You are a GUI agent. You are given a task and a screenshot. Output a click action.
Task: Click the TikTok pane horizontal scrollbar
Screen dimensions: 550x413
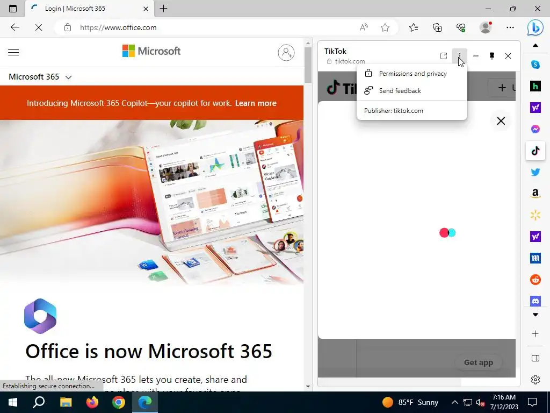tap(389, 382)
